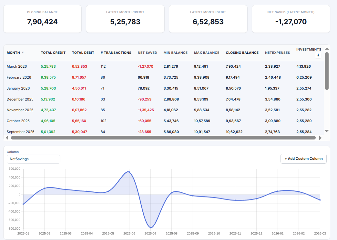This screenshot has height=240, width=337.
Task: Click the down arrow of the table scrollbar
Action: coord(327,131)
